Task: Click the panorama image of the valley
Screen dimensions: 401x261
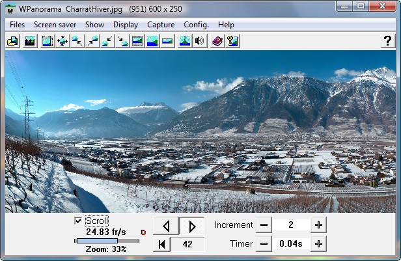Action: click(200, 131)
